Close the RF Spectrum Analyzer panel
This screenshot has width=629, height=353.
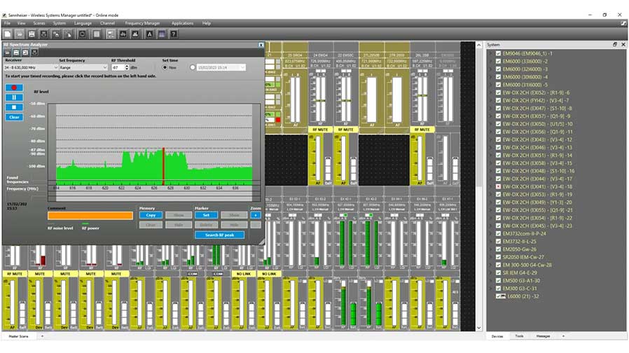[x=261, y=45]
